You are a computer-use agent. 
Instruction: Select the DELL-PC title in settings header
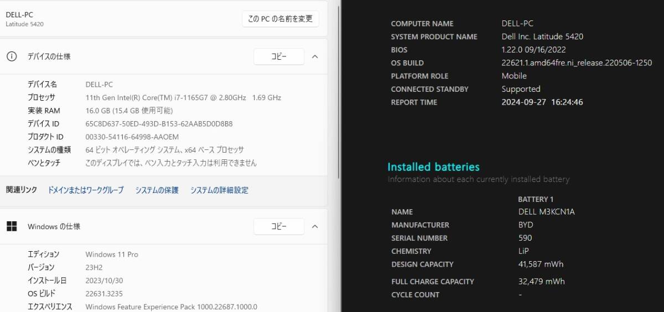pos(19,15)
